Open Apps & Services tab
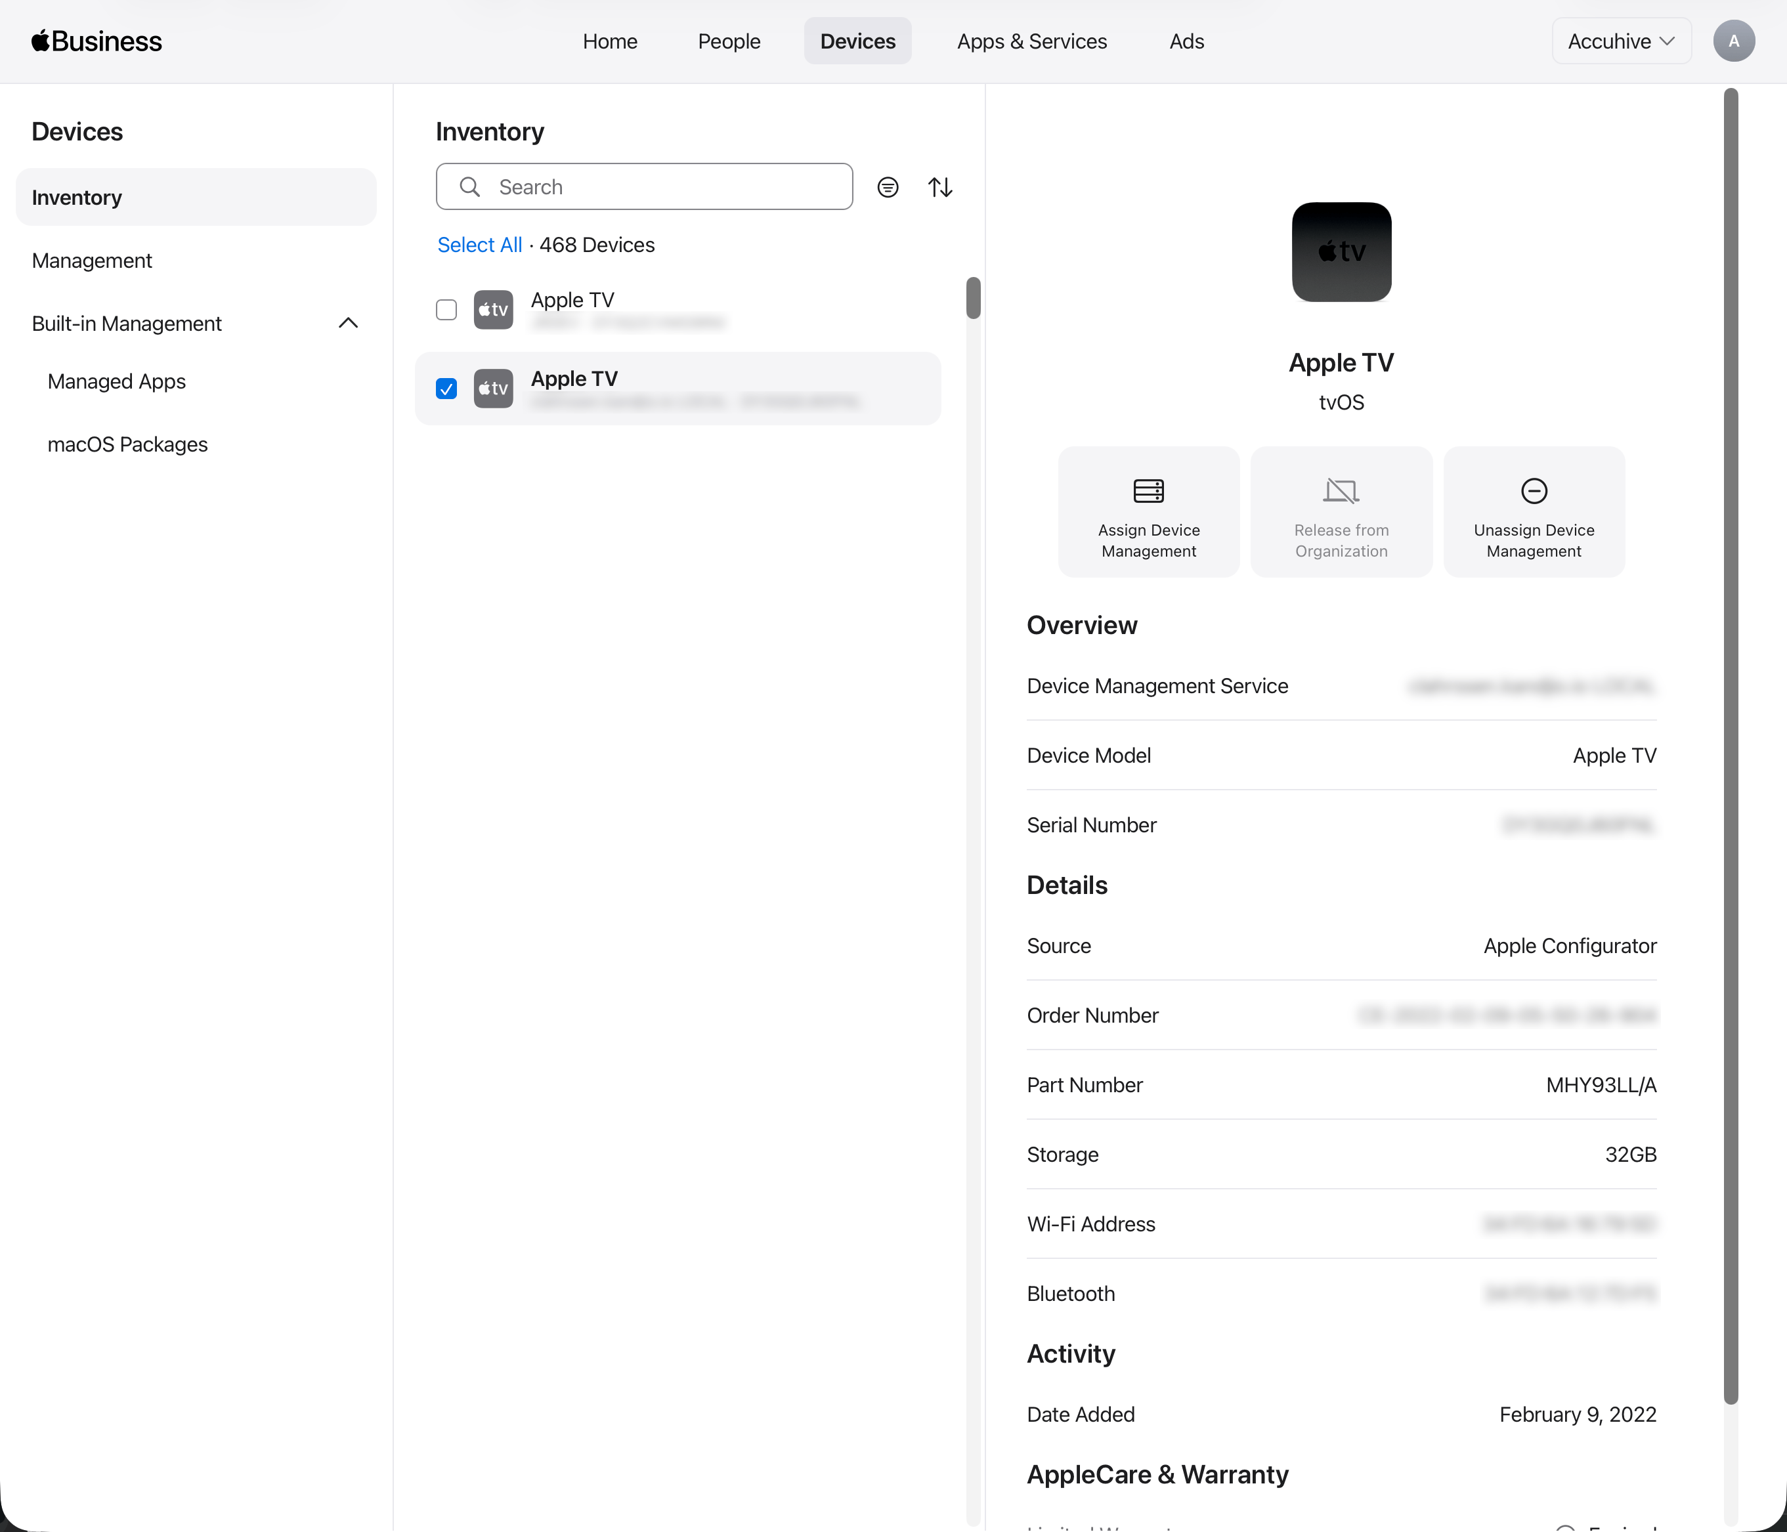Screen dimensions: 1787x1532 coord(1031,41)
